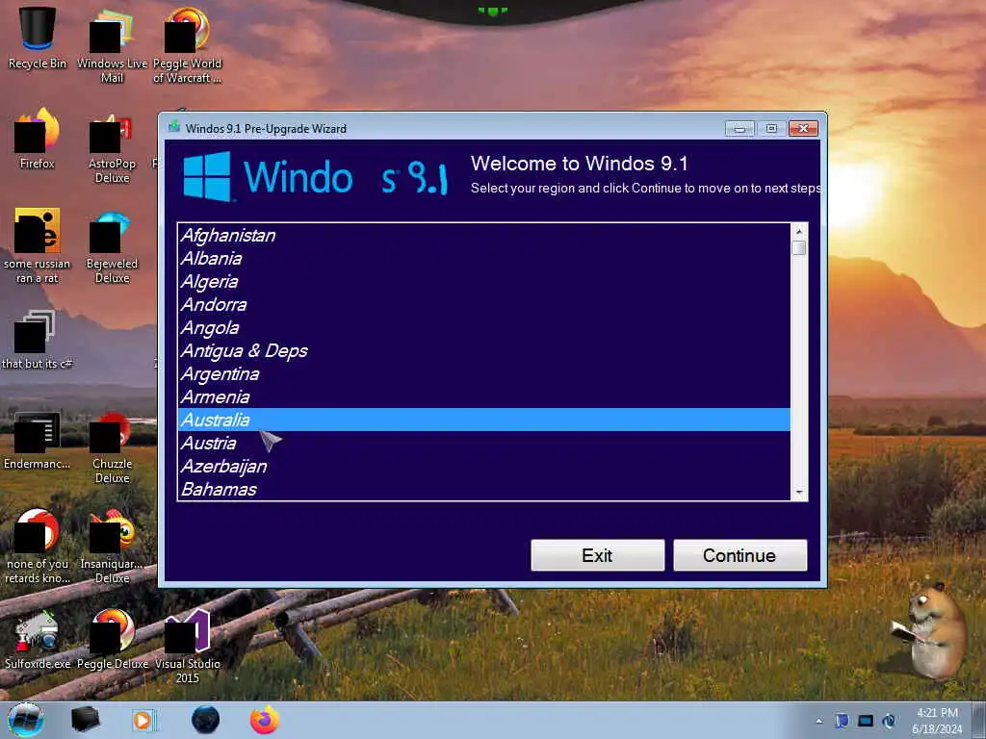Close the Pre-Upgrade Wizard window
Screen dimensions: 986x739
pyautogui.click(x=804, y=128)
